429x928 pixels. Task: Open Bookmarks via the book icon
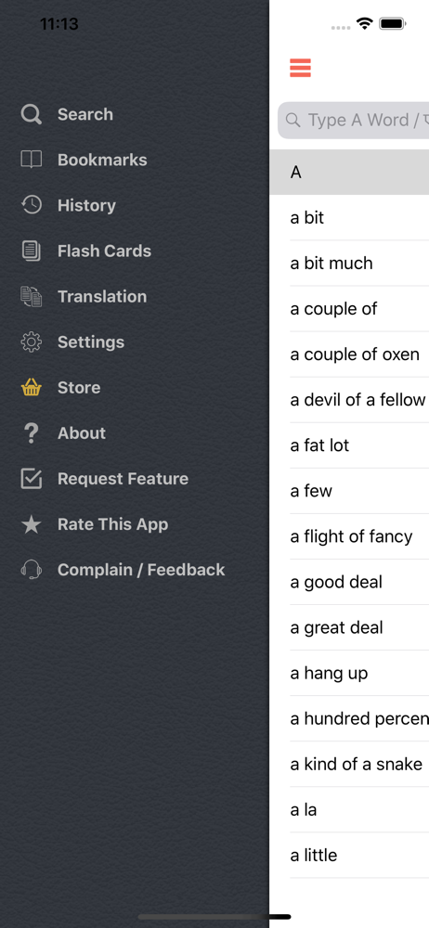32,160
